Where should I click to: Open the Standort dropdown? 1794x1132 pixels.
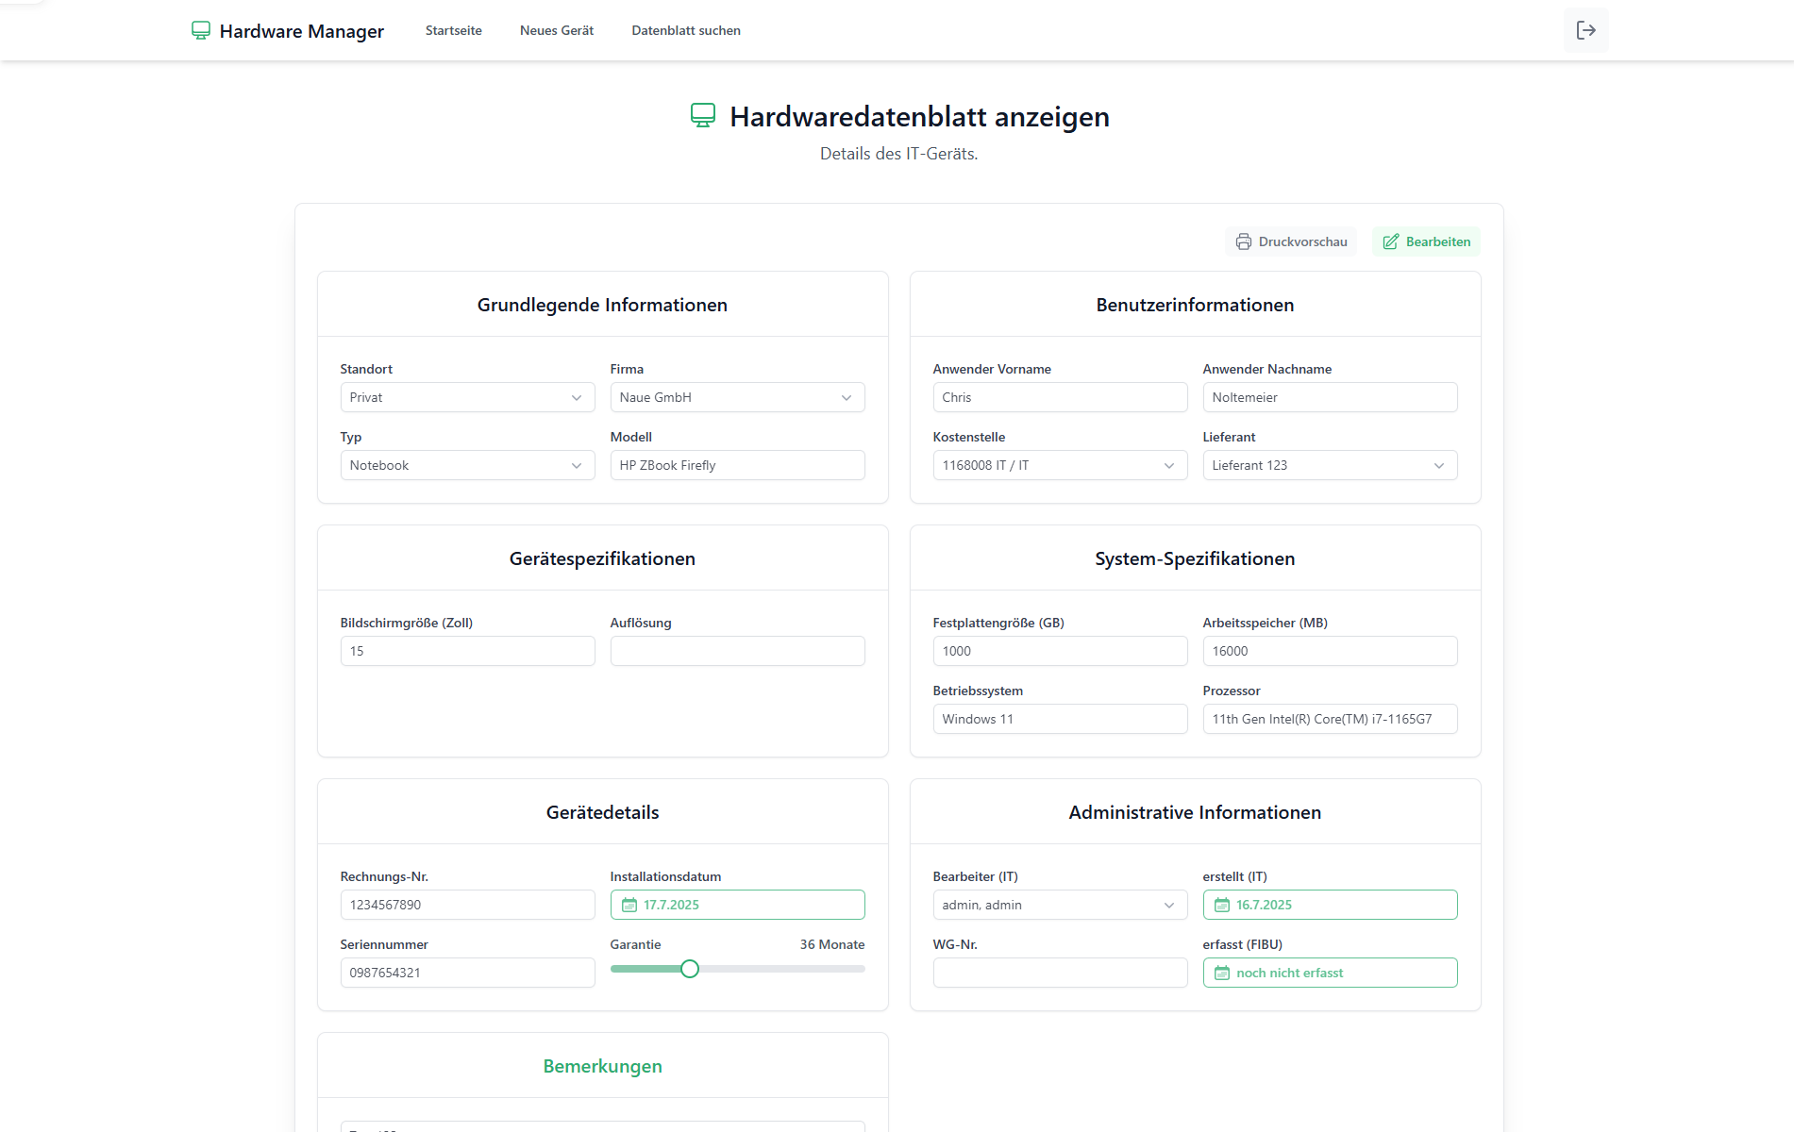467,397
